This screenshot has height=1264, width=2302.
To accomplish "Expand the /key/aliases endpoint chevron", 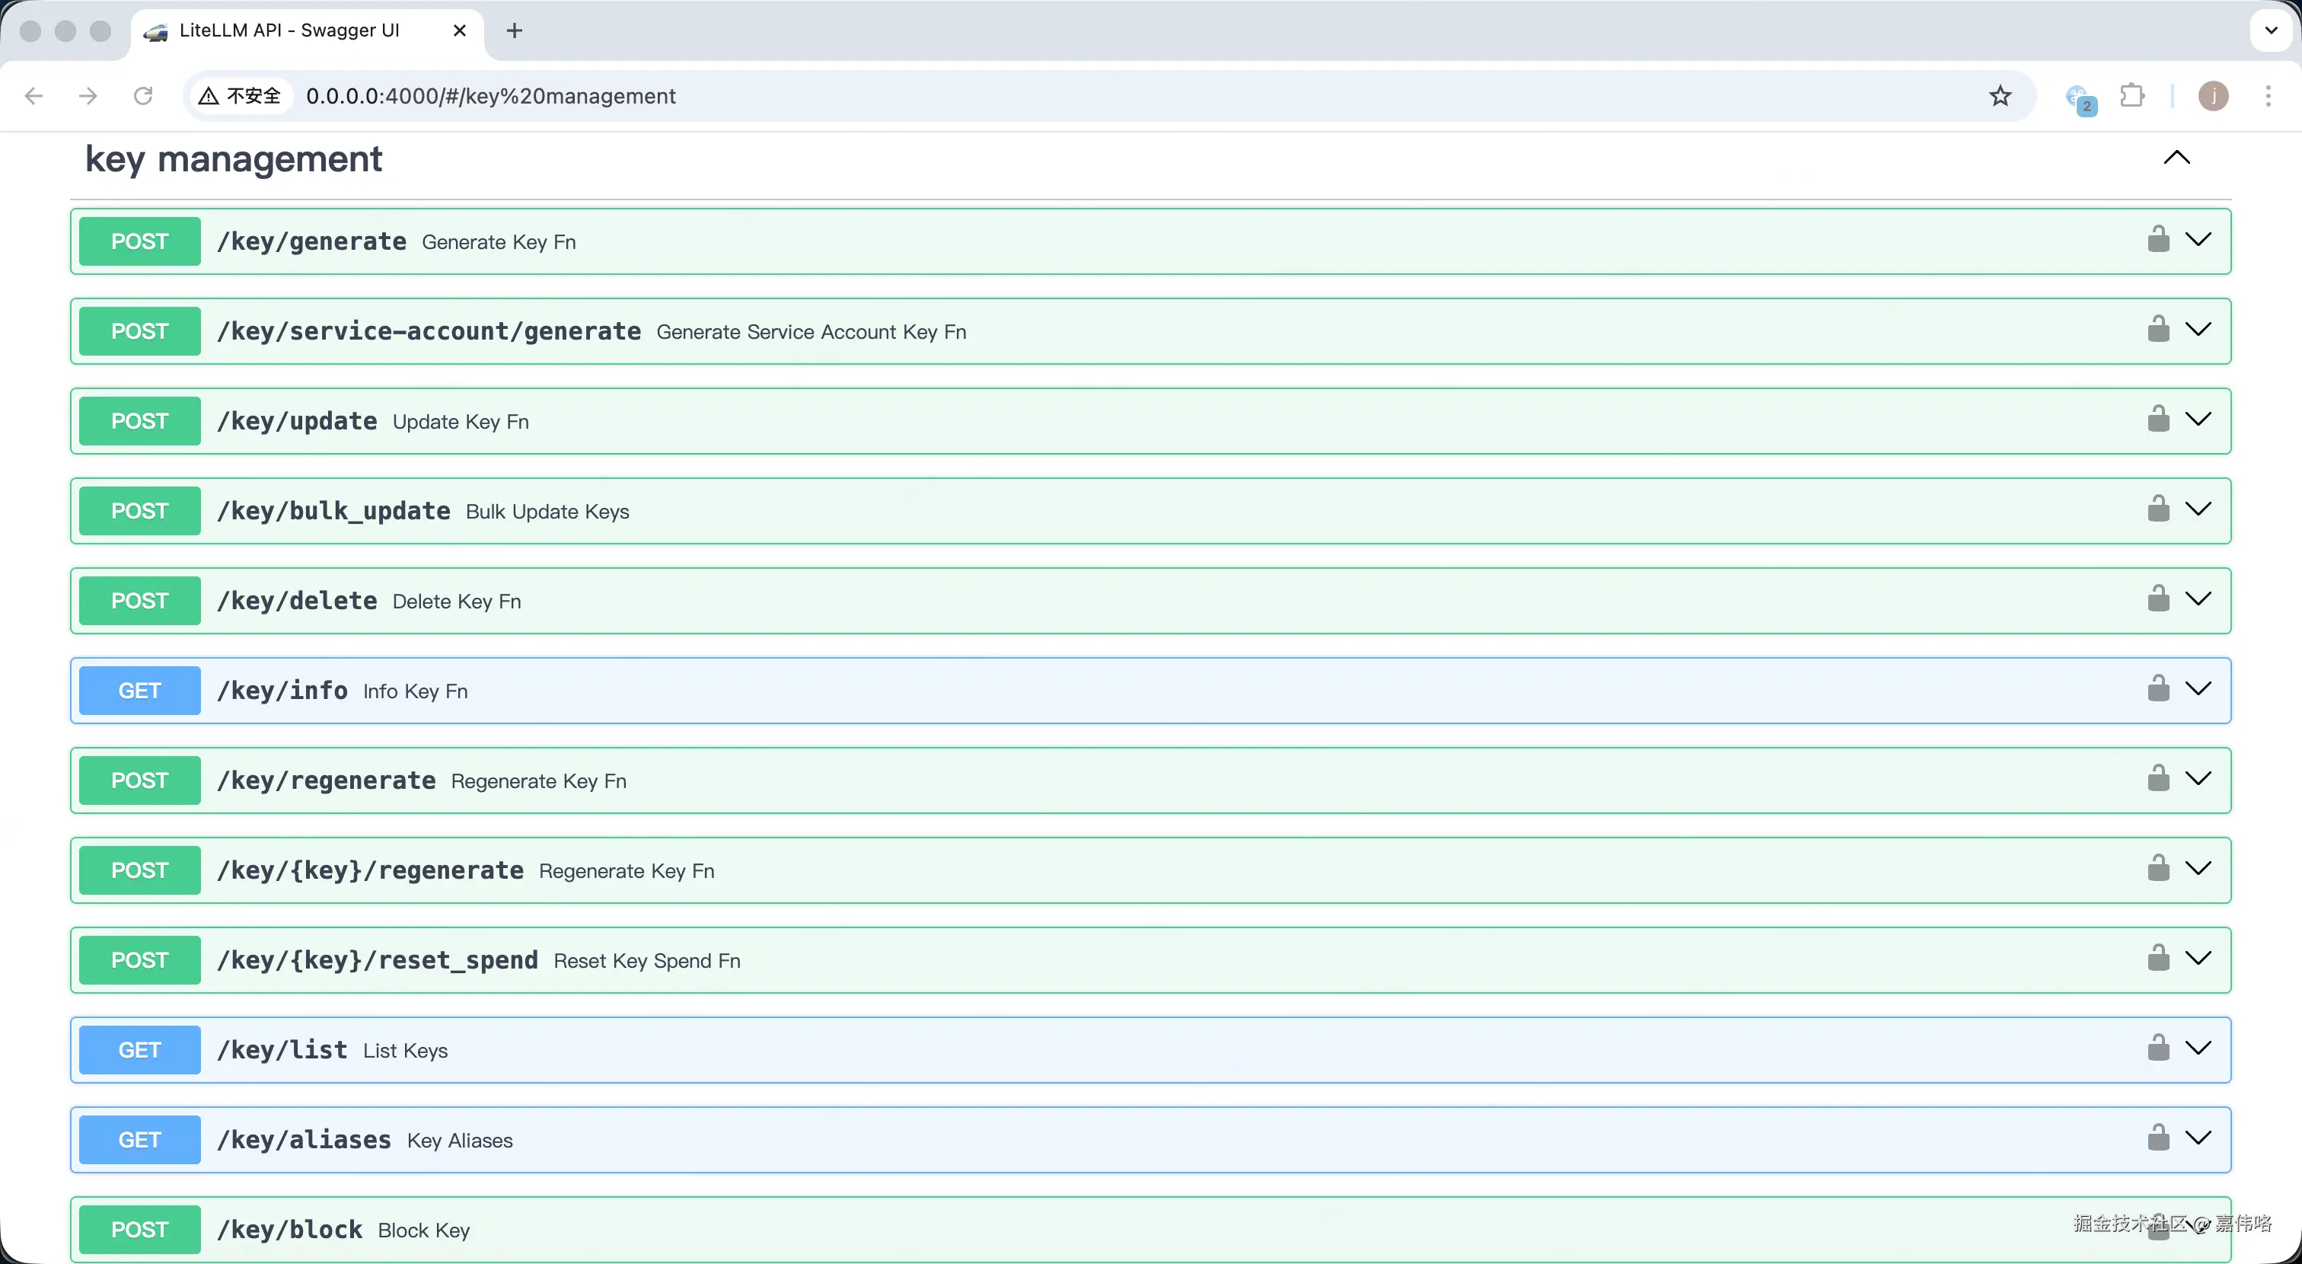I will point(2198,1138).
